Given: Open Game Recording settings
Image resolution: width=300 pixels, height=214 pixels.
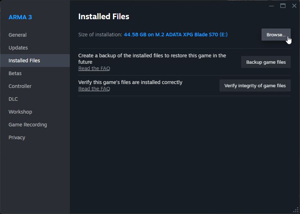Looking at the screenshot, I should pos(35,125).
